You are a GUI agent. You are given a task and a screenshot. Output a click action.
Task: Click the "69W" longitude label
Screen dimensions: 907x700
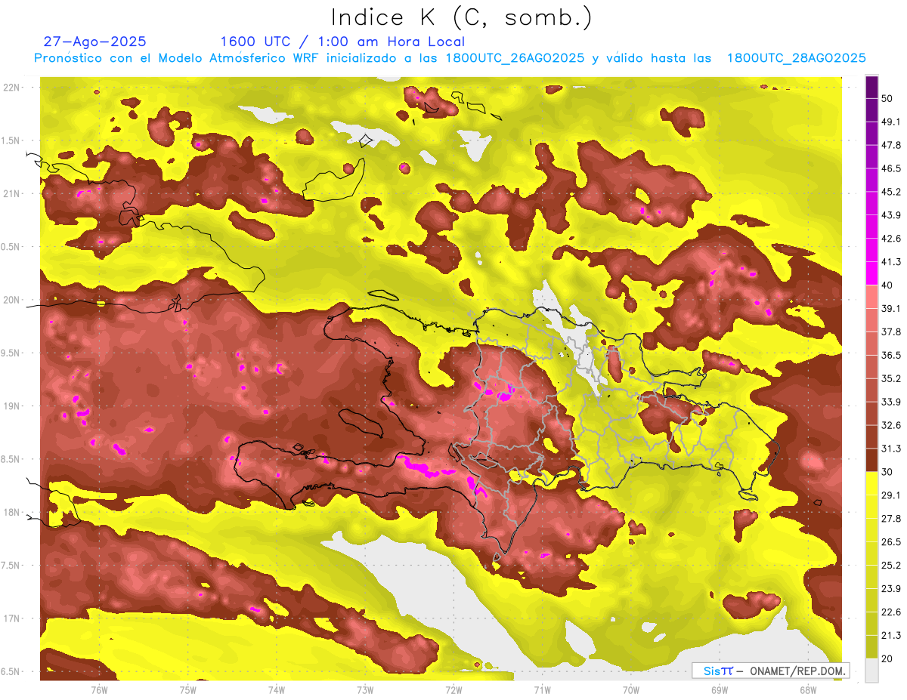720,689
